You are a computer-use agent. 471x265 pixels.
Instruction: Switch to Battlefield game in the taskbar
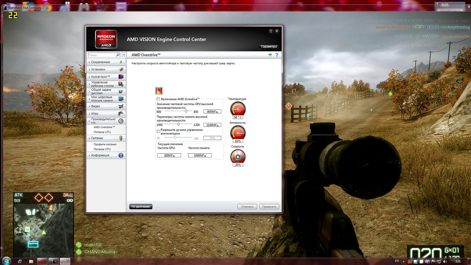[53, 261]
